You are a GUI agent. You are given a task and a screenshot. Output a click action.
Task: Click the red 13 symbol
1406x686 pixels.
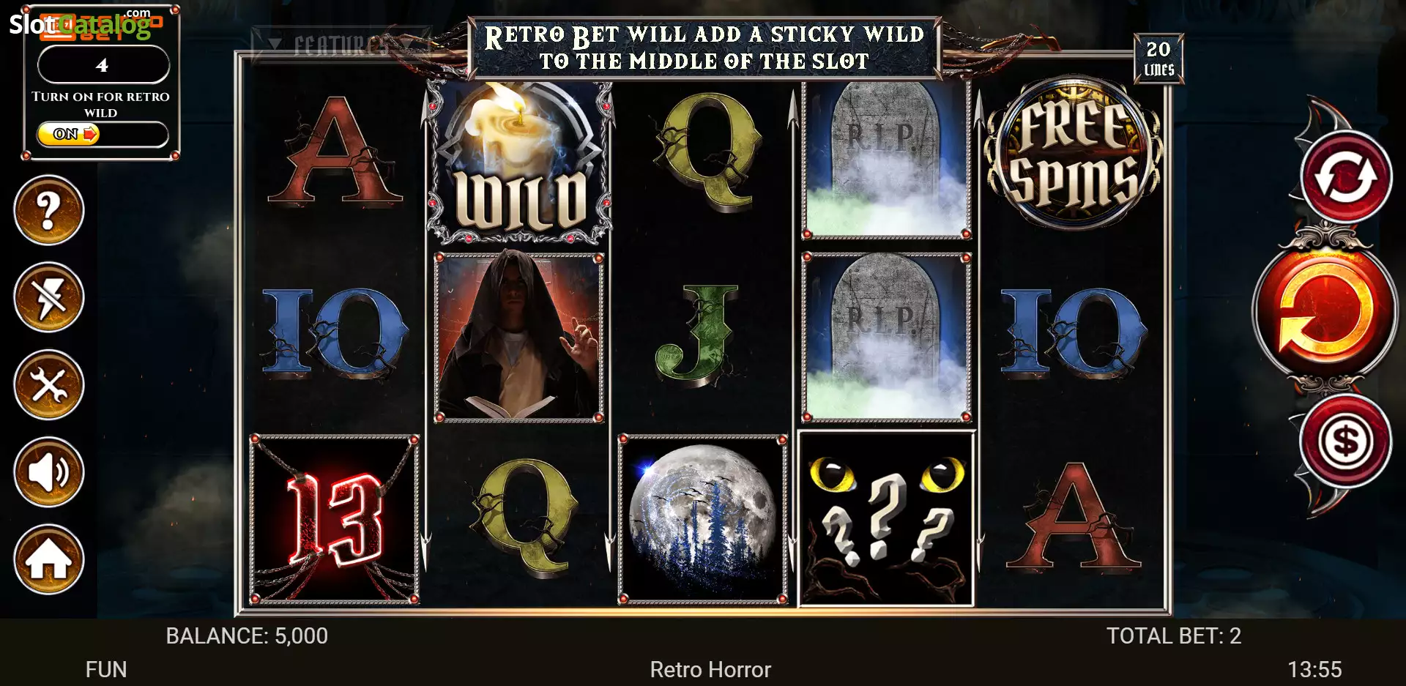click(x=335, y=519)
